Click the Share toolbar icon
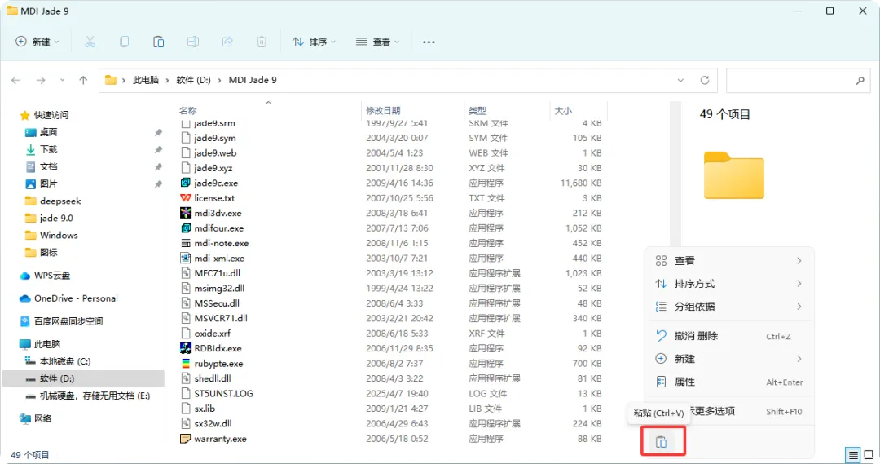 pos(227,42)
